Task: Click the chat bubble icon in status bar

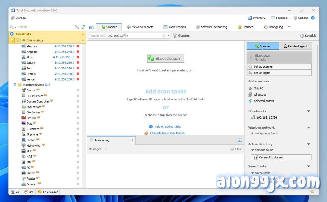Action: (x=312, y=192)
